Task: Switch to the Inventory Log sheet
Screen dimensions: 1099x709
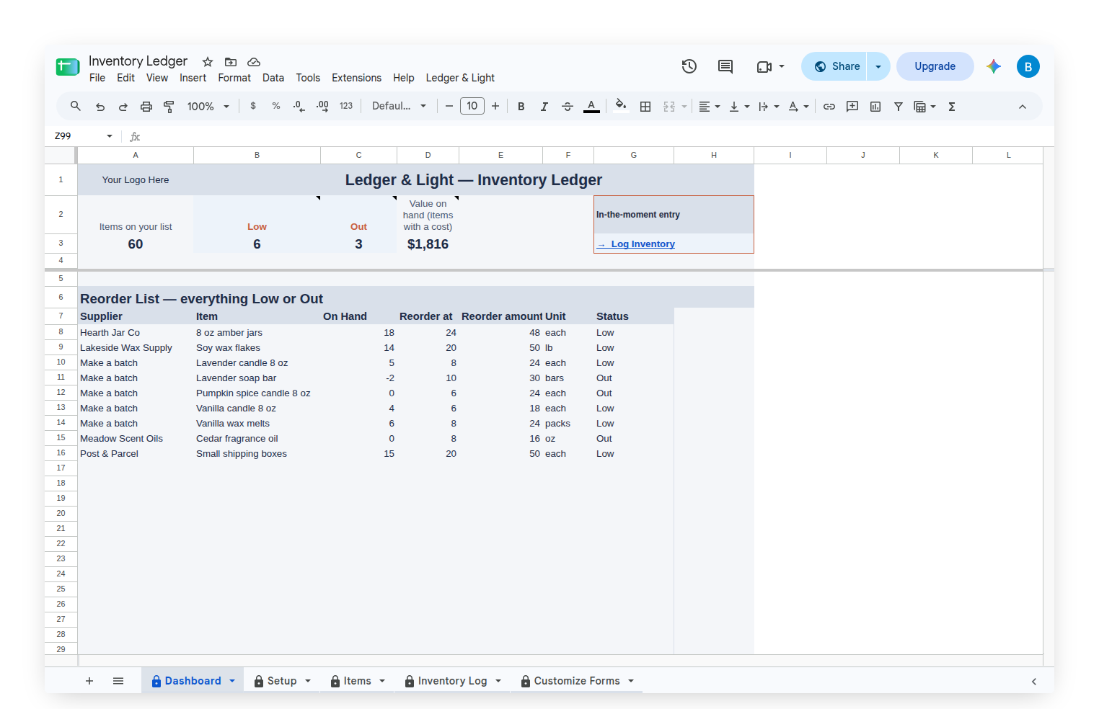Action: [x=452, y=681]
